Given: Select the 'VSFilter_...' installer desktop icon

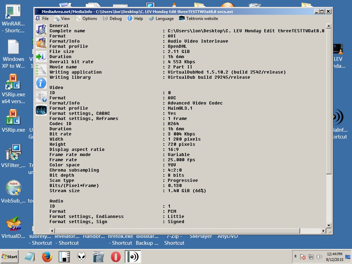Looking at the screenshot, I should (13, 156).
